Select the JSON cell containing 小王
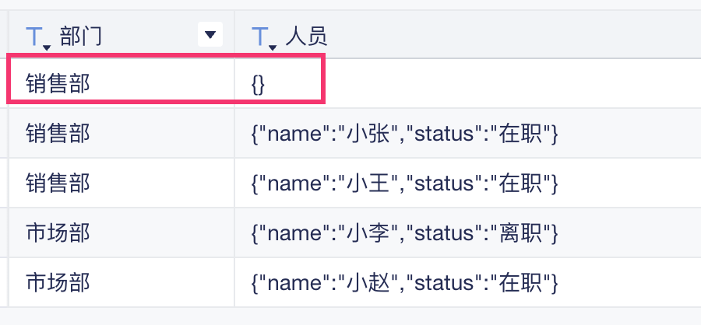Viewport: 701px width, 325px height. coord(404,183)
